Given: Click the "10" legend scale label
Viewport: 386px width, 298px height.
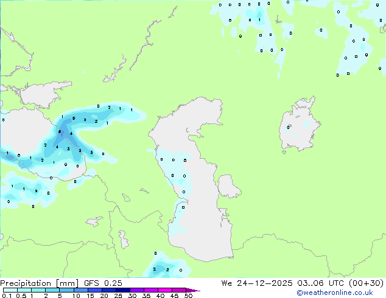Looking at the screenshot, I should (x=76, y=296).
